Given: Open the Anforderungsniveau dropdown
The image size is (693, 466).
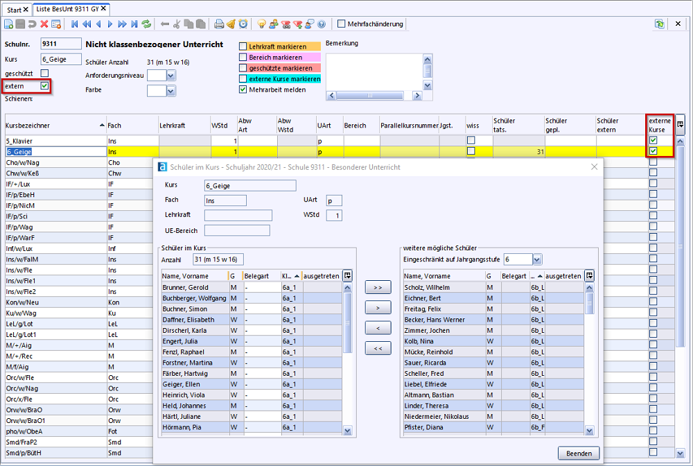Looking at the screenshot, I should coord(171,75).
